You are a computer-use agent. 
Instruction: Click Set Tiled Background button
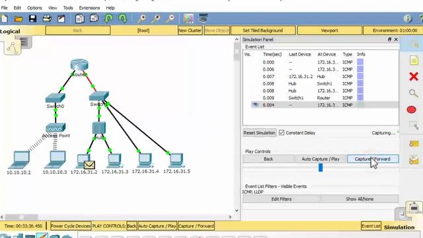point(263,30)
